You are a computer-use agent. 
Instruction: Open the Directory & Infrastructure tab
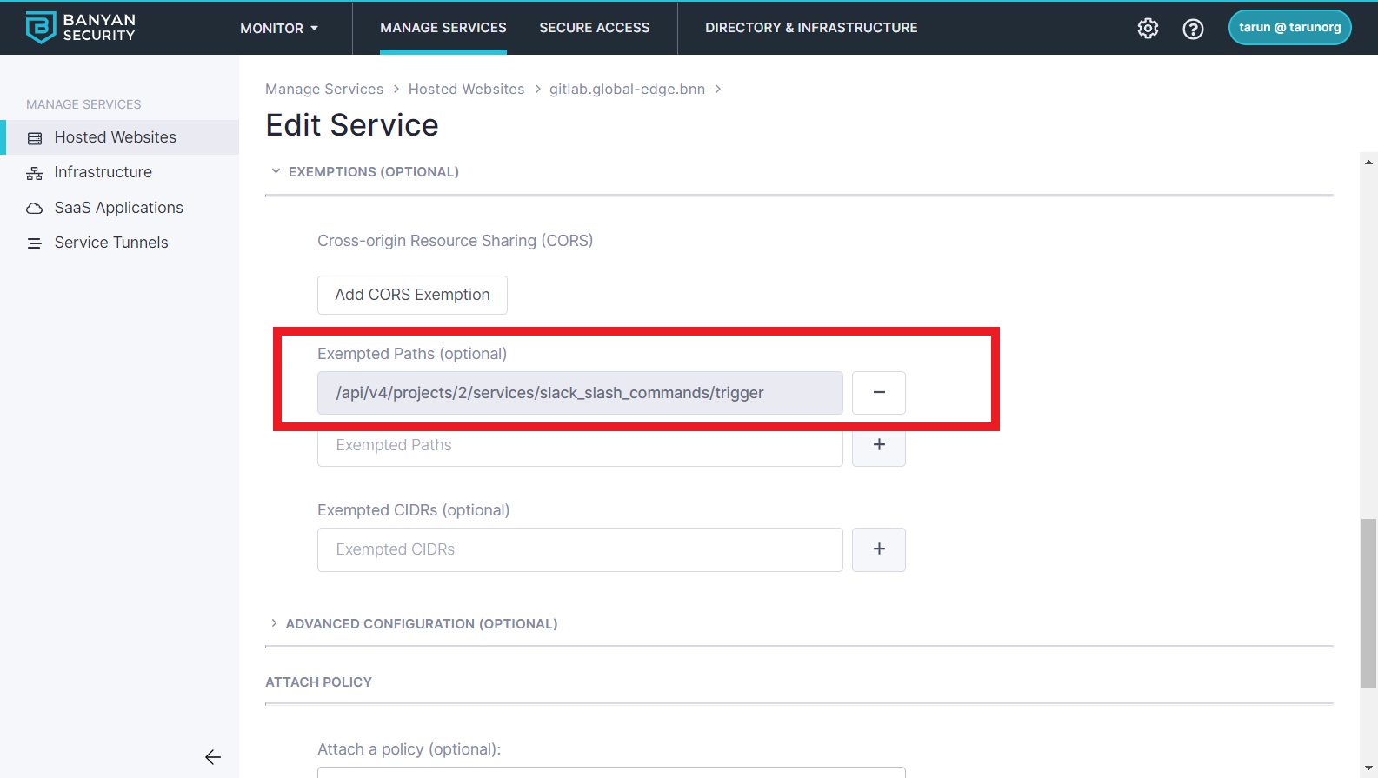[x=810, y=28]
